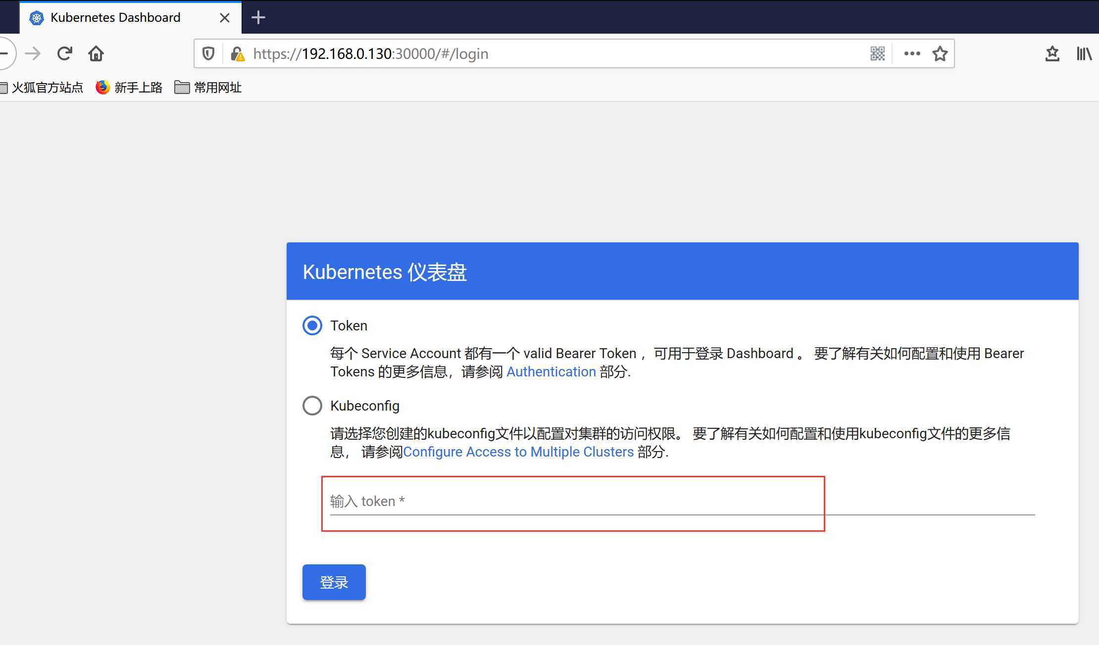Select the Kubernetes Dashboard browser tab
The height and width of the screenshot is (645, 1099).
click(131, 18)
